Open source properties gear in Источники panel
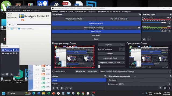The width and height of the screenshot is (172, 96). coord(12,74)
